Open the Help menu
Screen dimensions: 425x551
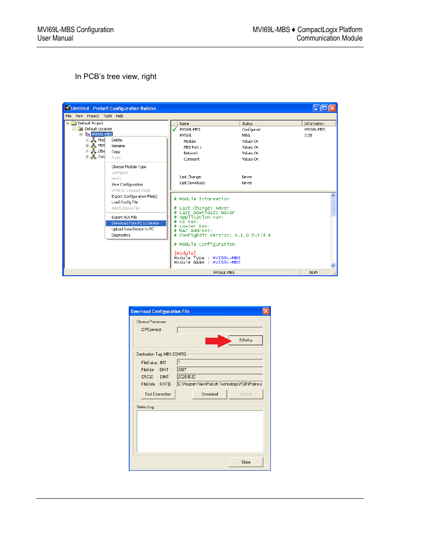click(120, 116)
